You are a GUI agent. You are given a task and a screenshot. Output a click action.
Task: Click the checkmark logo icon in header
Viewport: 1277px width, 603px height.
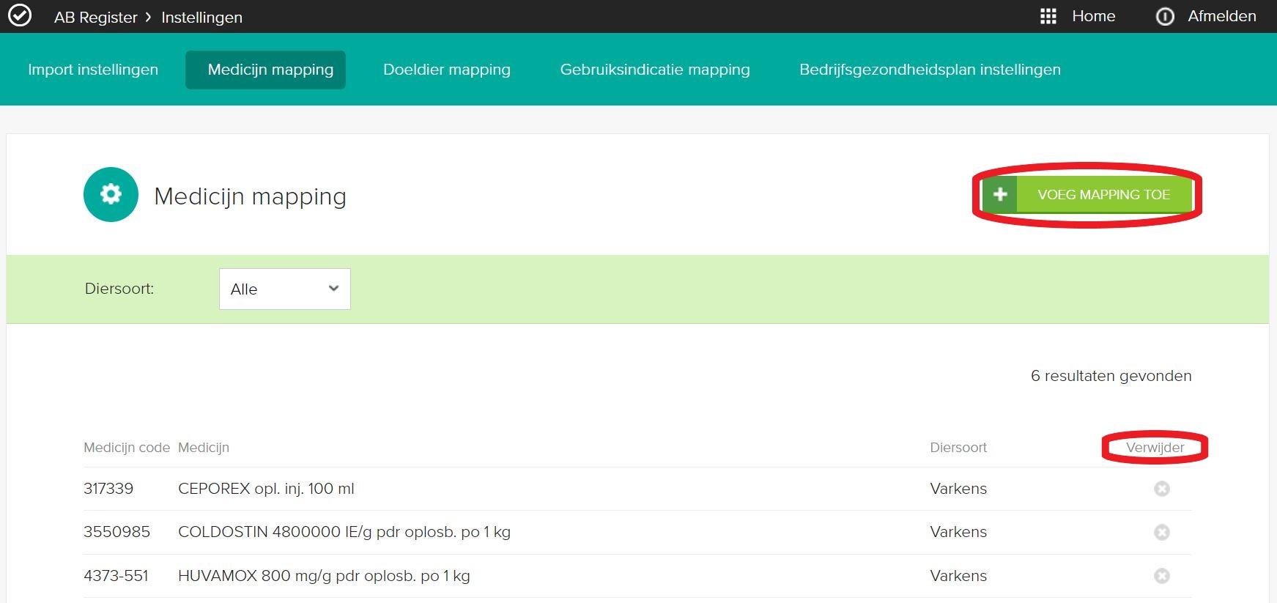pyautogui.click(x=20, y=15)
